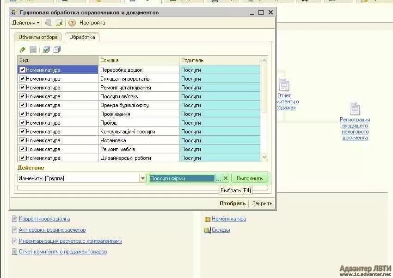Viewport: 393px width, 278px height.
Task: Open Настройка in the dialog toolbar
Action: 92,23
